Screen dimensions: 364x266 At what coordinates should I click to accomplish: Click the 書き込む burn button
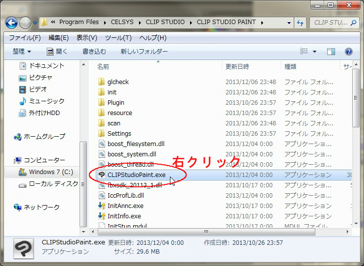click(94, 52)
